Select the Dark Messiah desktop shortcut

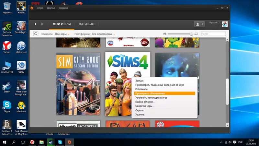[x=21, y=128]
